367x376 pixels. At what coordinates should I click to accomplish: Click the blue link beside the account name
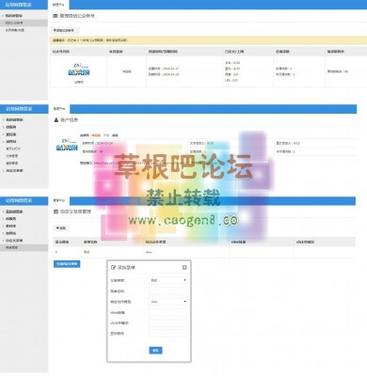[x=106, y=135]
